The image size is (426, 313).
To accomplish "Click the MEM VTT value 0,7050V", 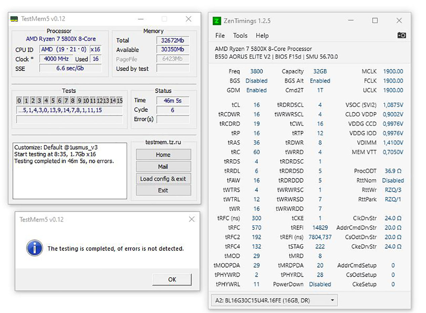I will click(x=393, y=152).
